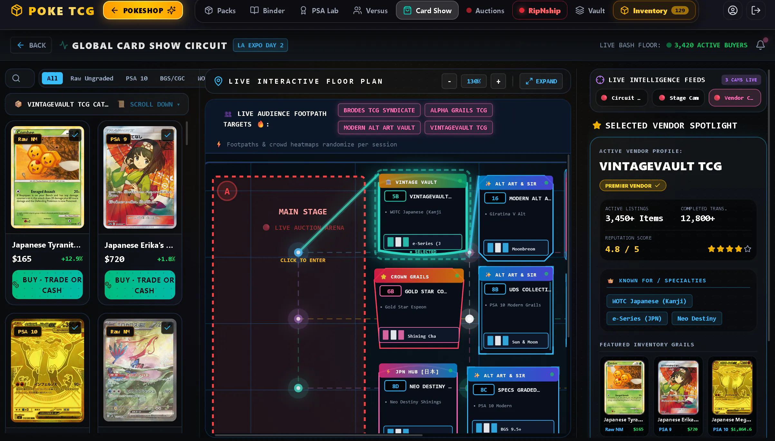Select BRODES TCG SYNDICATE footpath target
775x441 pixels.
[x=379, y=110]
